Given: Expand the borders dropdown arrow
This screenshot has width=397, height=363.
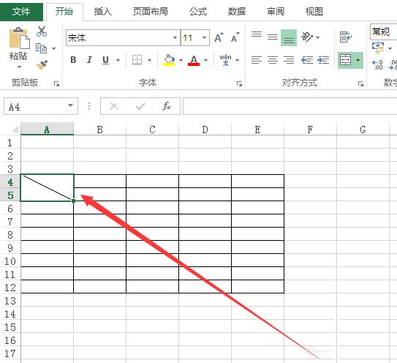Looking at the screenshot, I should pos(149,60).
